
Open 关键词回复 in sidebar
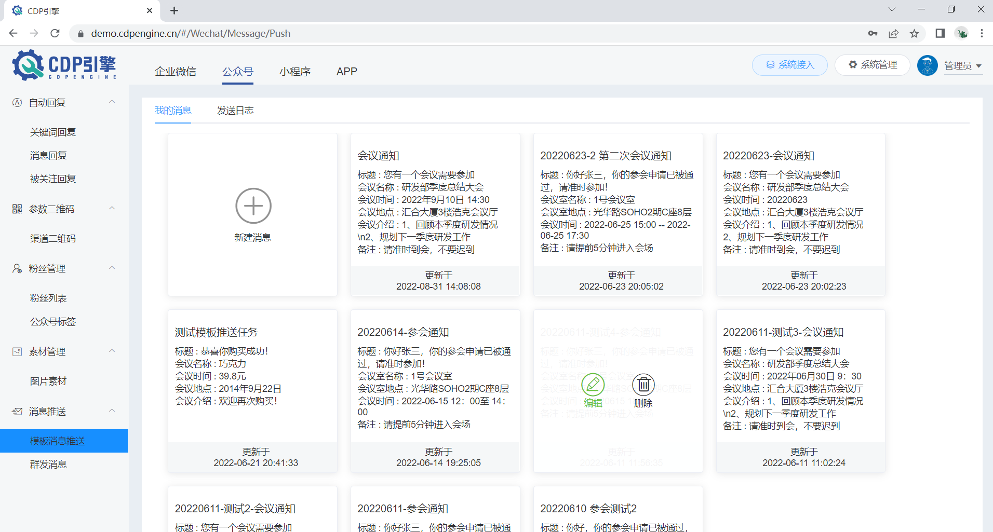coord(53,132)
